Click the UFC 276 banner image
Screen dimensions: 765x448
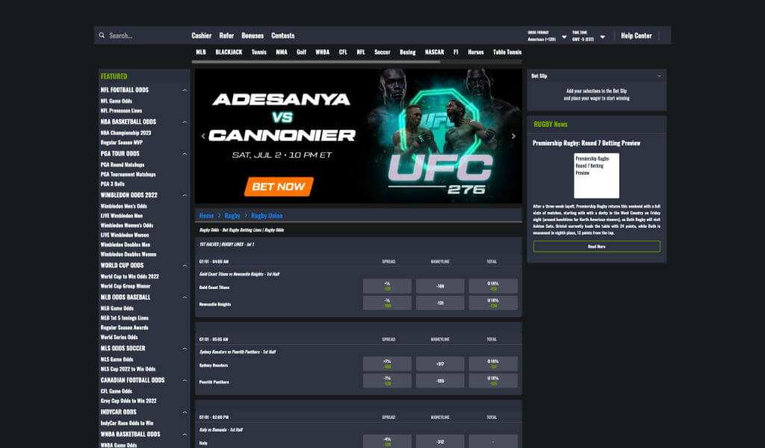click(359, 136)
